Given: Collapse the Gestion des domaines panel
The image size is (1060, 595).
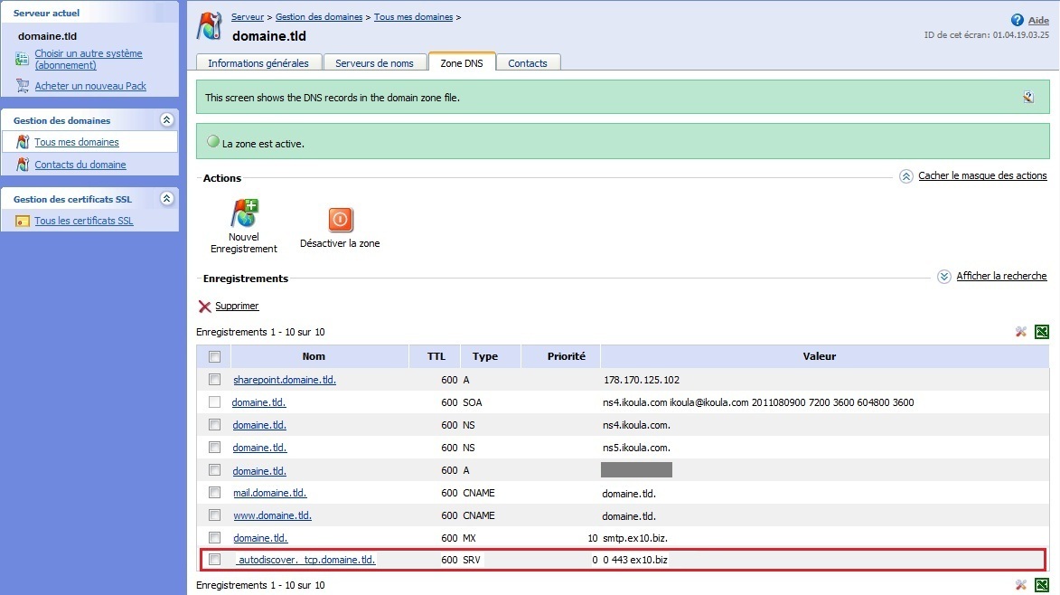Looking at the screenshot, I should pos(165,119).
